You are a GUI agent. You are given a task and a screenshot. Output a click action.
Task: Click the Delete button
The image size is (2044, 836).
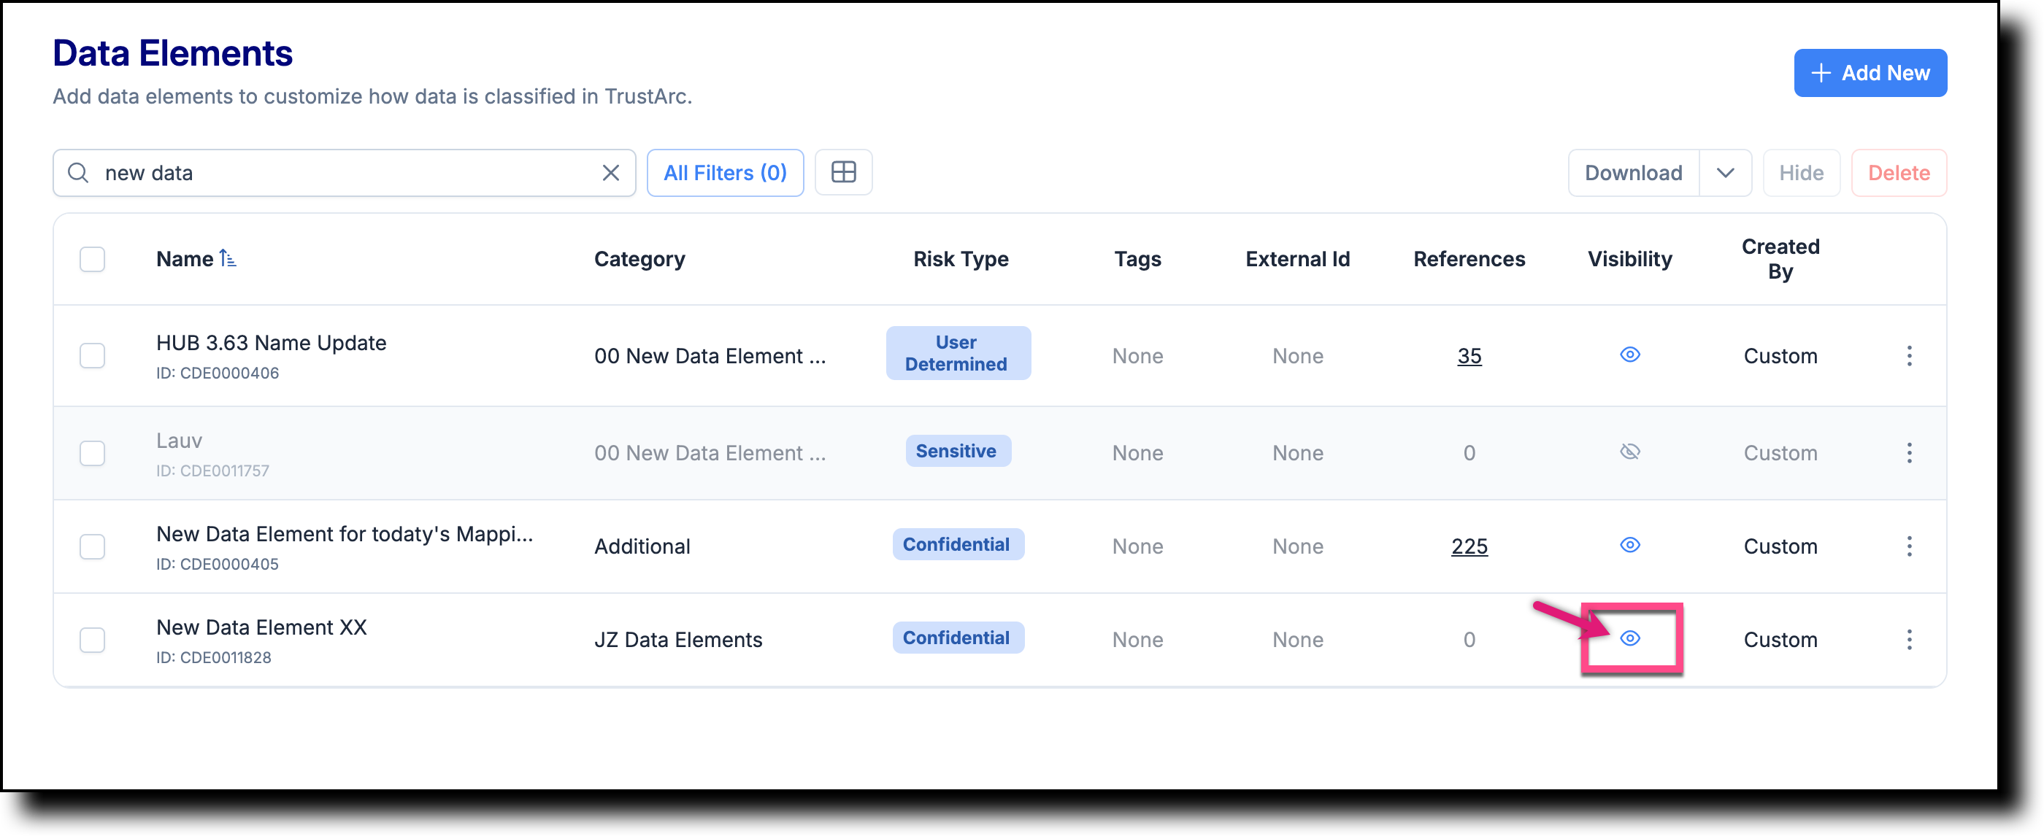(1898, 173)
